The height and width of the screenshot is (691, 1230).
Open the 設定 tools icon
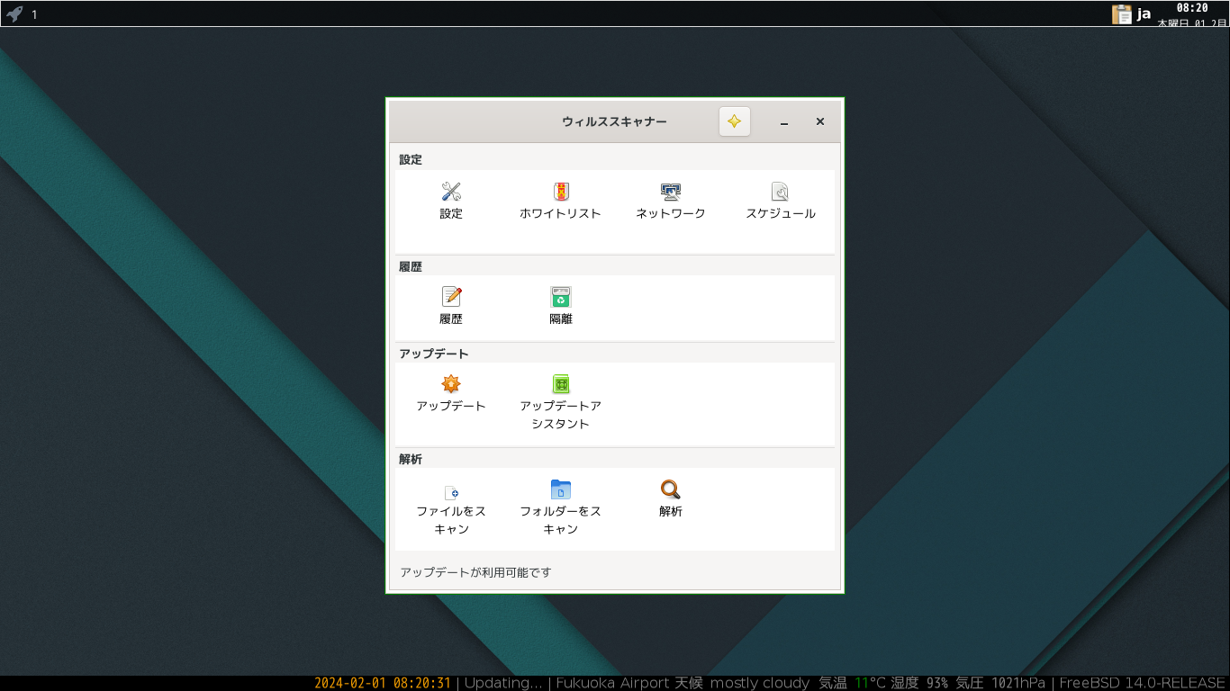[451, 192]
